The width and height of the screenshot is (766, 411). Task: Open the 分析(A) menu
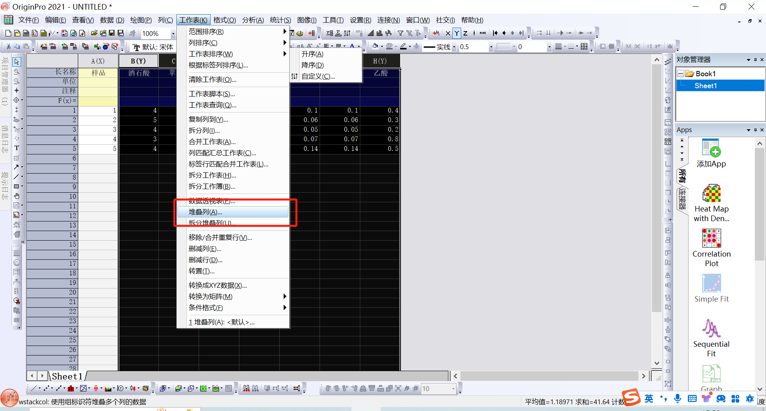(253, 20)
